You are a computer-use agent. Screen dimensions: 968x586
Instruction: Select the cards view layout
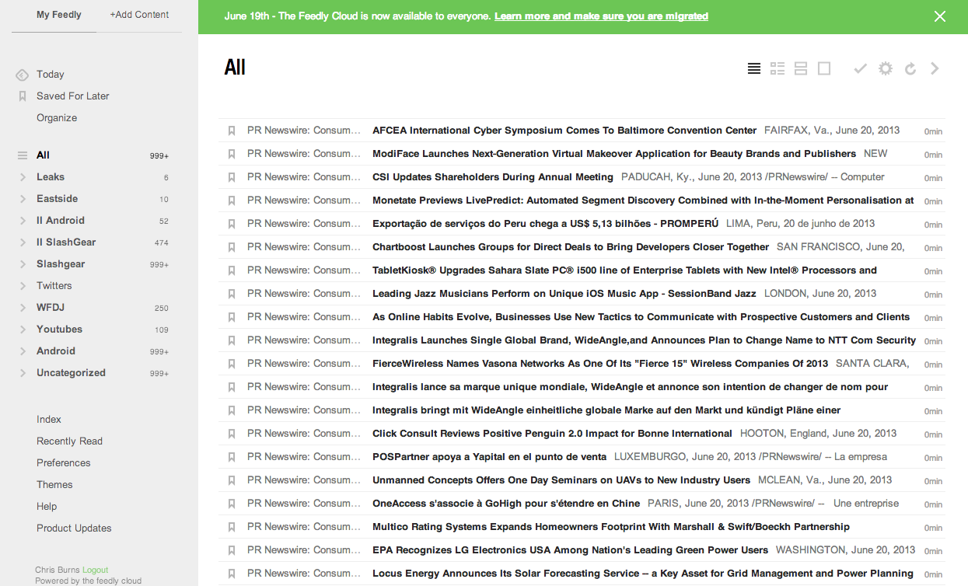tap(800, 68)
